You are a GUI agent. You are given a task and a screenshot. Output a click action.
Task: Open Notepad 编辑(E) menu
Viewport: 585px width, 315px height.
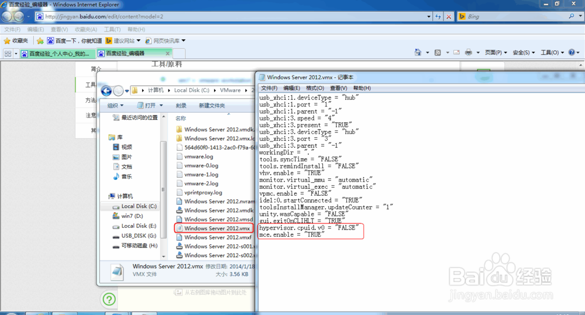[x=291, y=88]
